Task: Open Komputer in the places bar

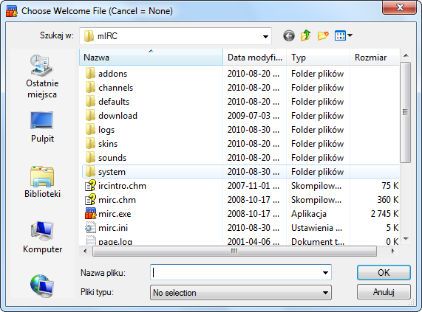Action: 42,238
